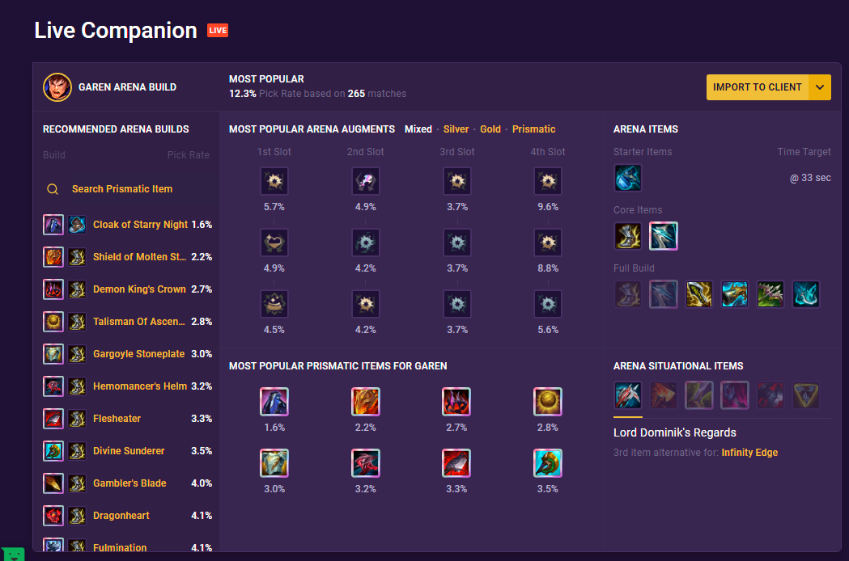Switch augments filter to Silver

click(456, 129)
